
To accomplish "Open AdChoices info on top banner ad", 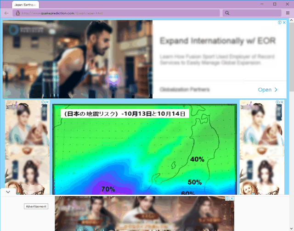I will [280, 23].
